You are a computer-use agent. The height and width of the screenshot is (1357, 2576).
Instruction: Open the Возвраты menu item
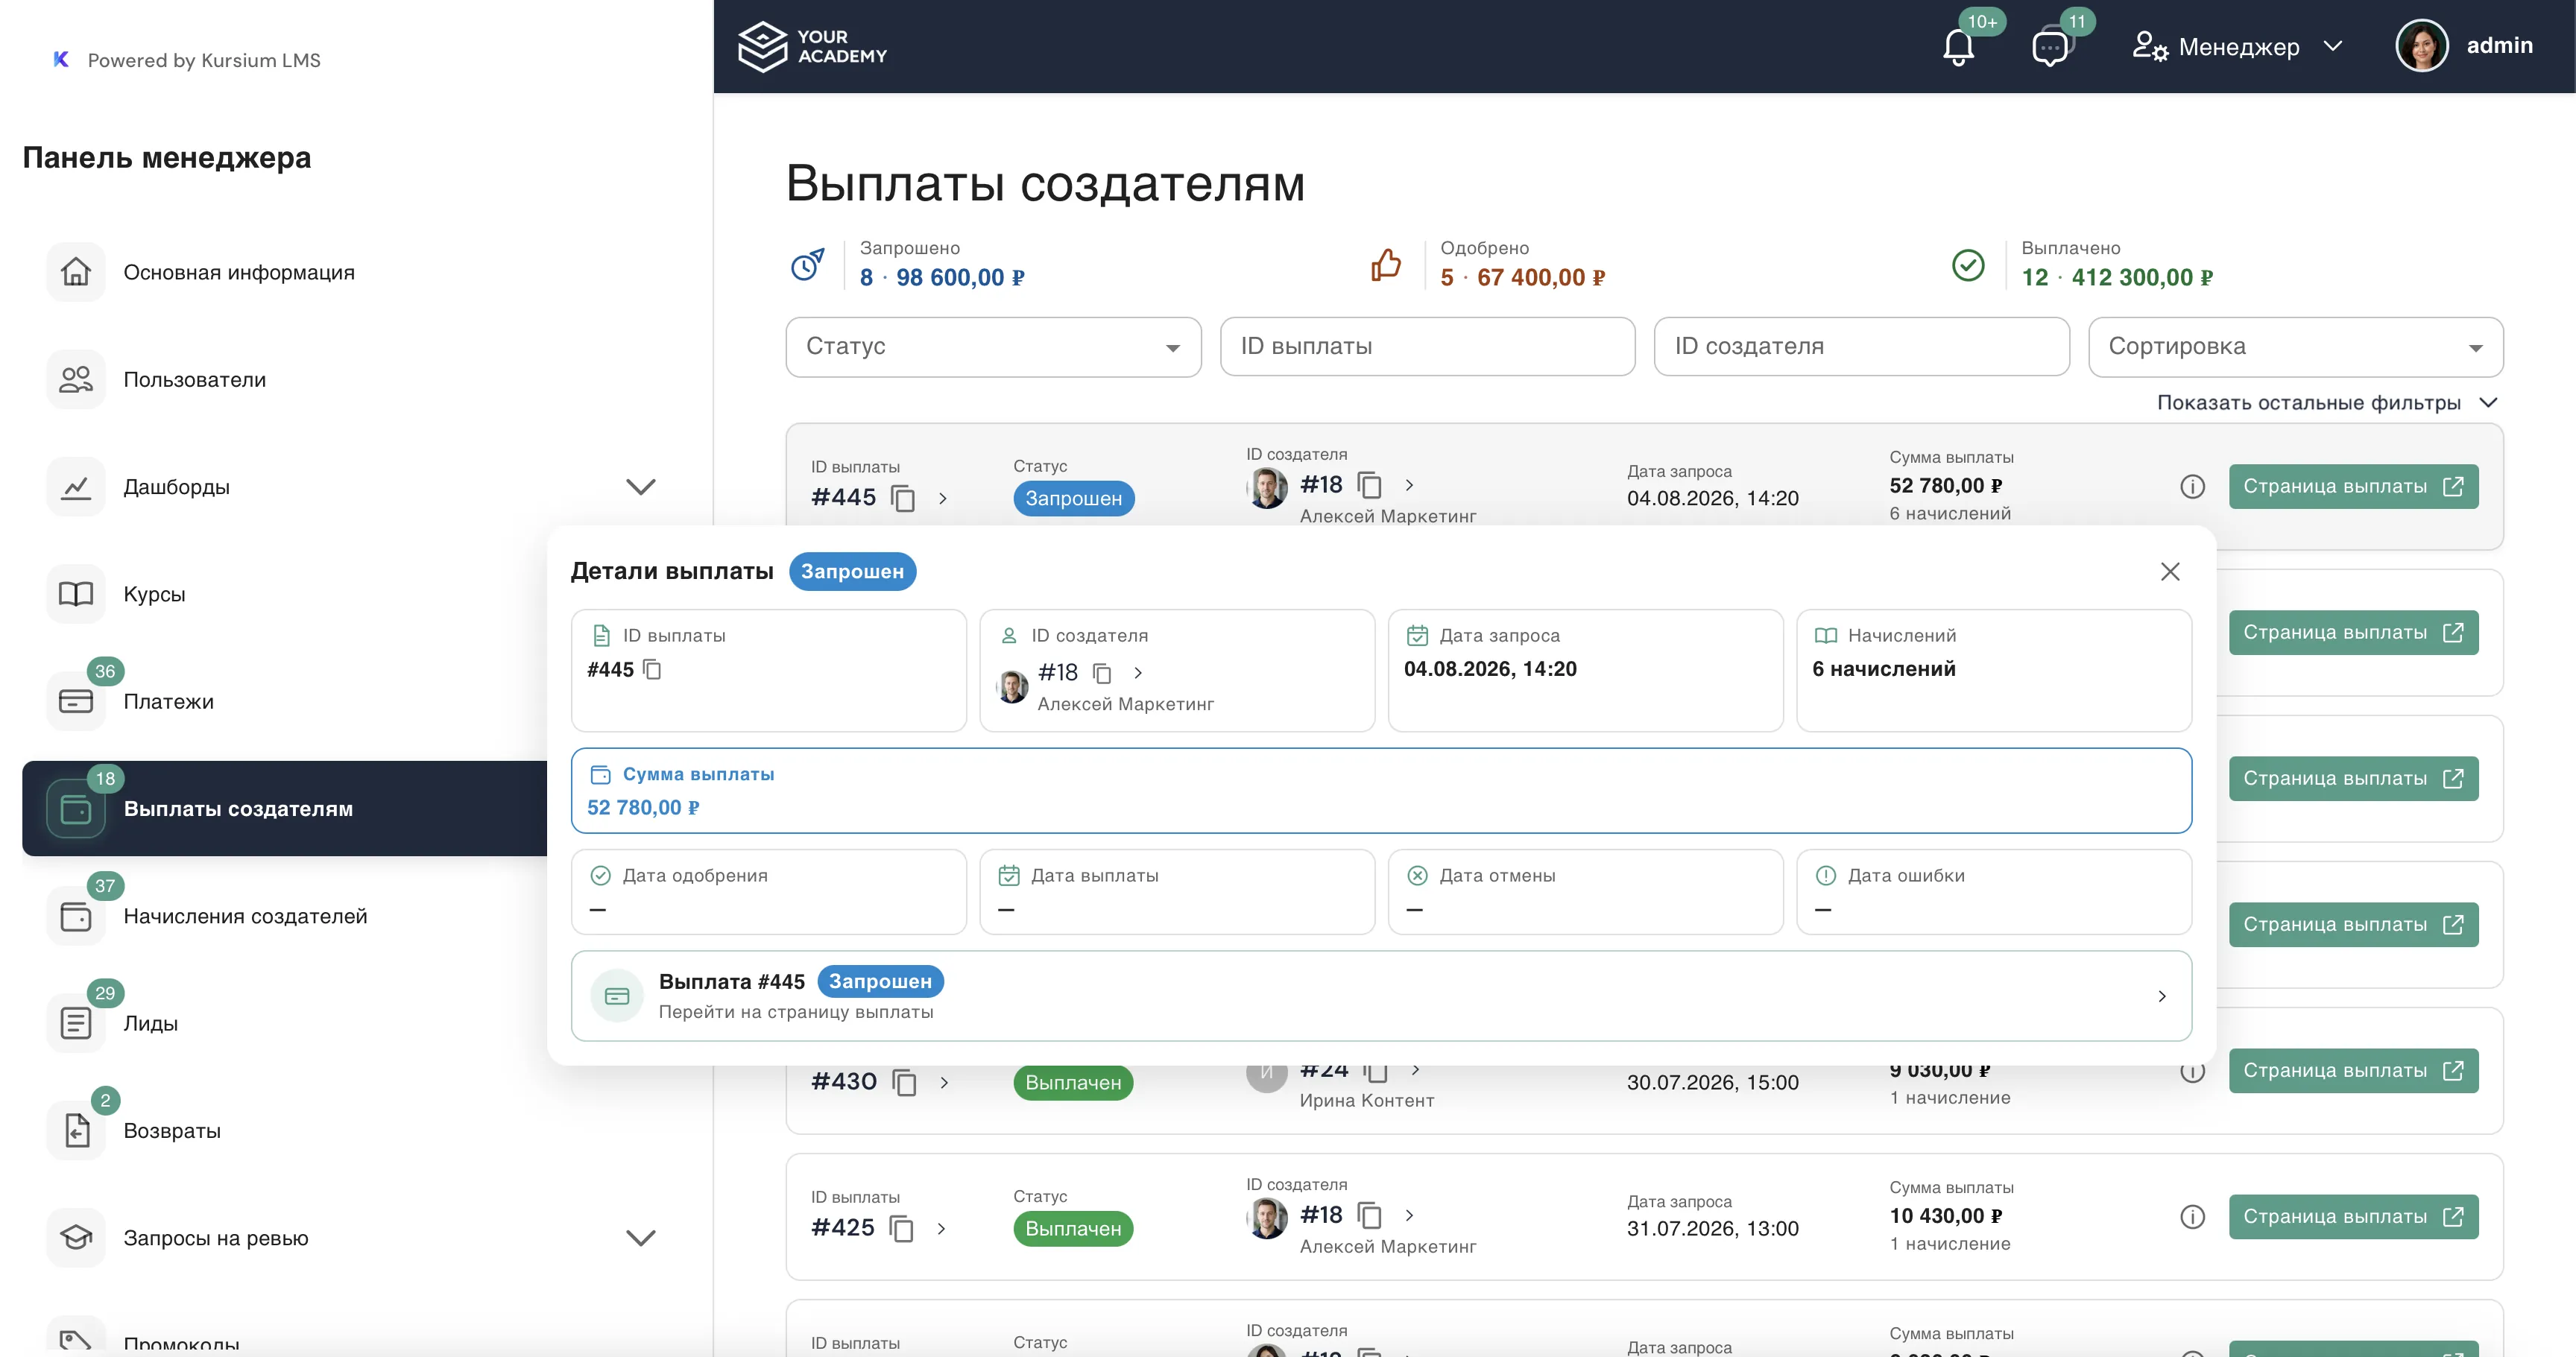tap(356, 1130)
